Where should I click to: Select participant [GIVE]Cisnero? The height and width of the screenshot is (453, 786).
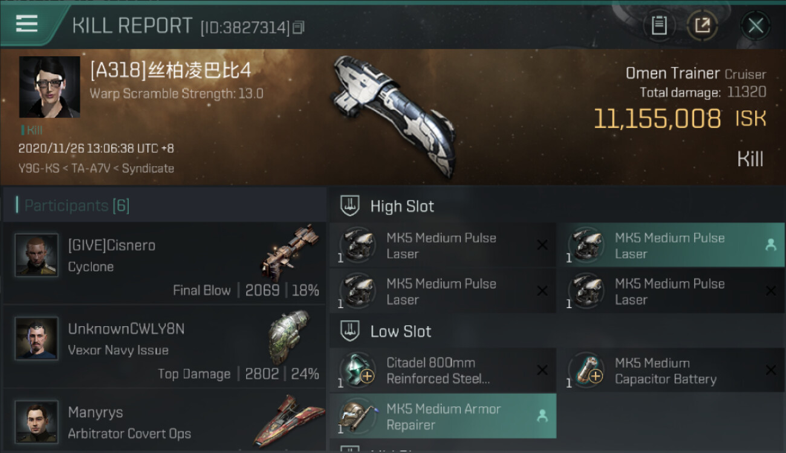pos(164,263)
